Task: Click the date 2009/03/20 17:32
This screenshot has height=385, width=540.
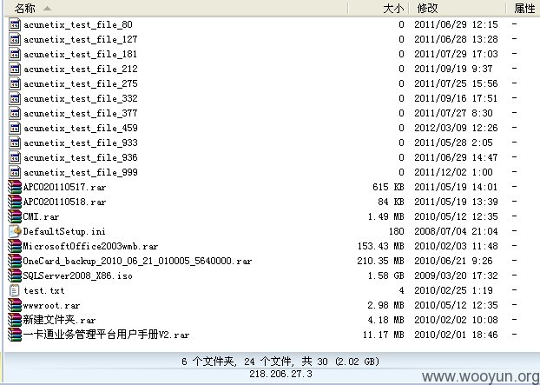Action: pyautogui.click(x=456, y=275)
